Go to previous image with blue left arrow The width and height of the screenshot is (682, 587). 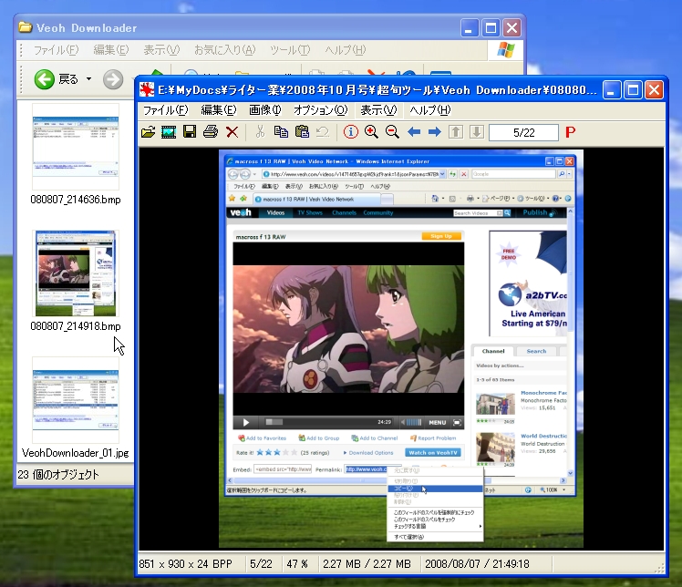coord(414,132)
